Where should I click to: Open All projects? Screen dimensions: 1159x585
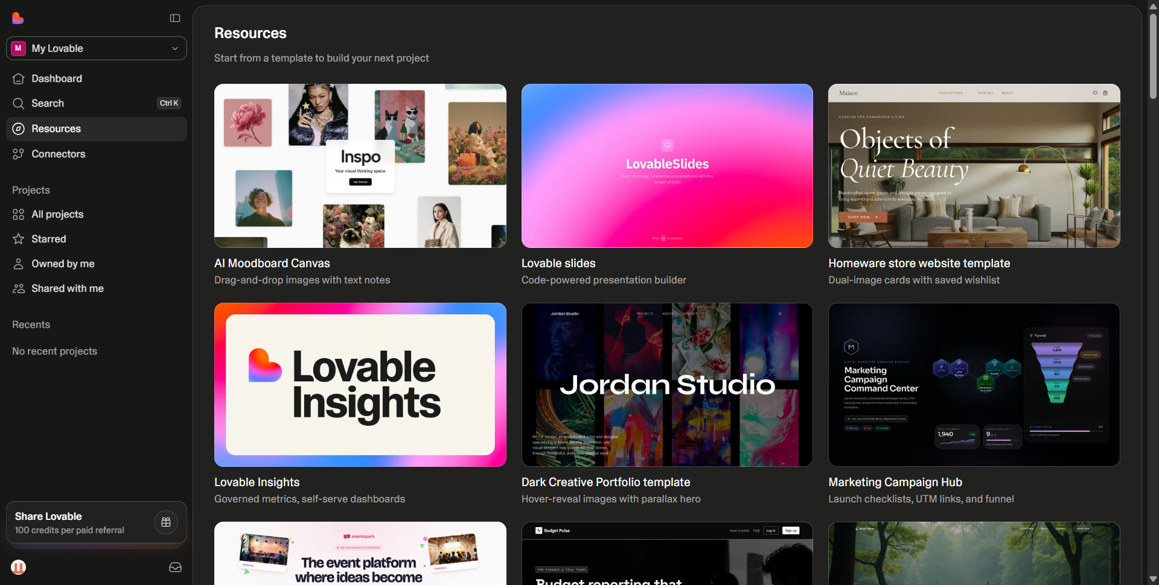pos(97,214)
